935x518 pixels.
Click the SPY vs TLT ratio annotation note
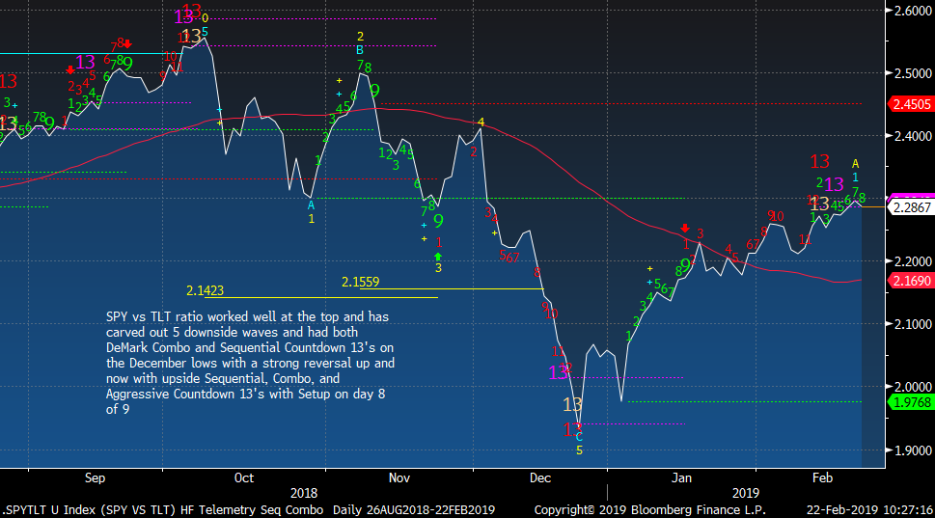click(251, 363)
